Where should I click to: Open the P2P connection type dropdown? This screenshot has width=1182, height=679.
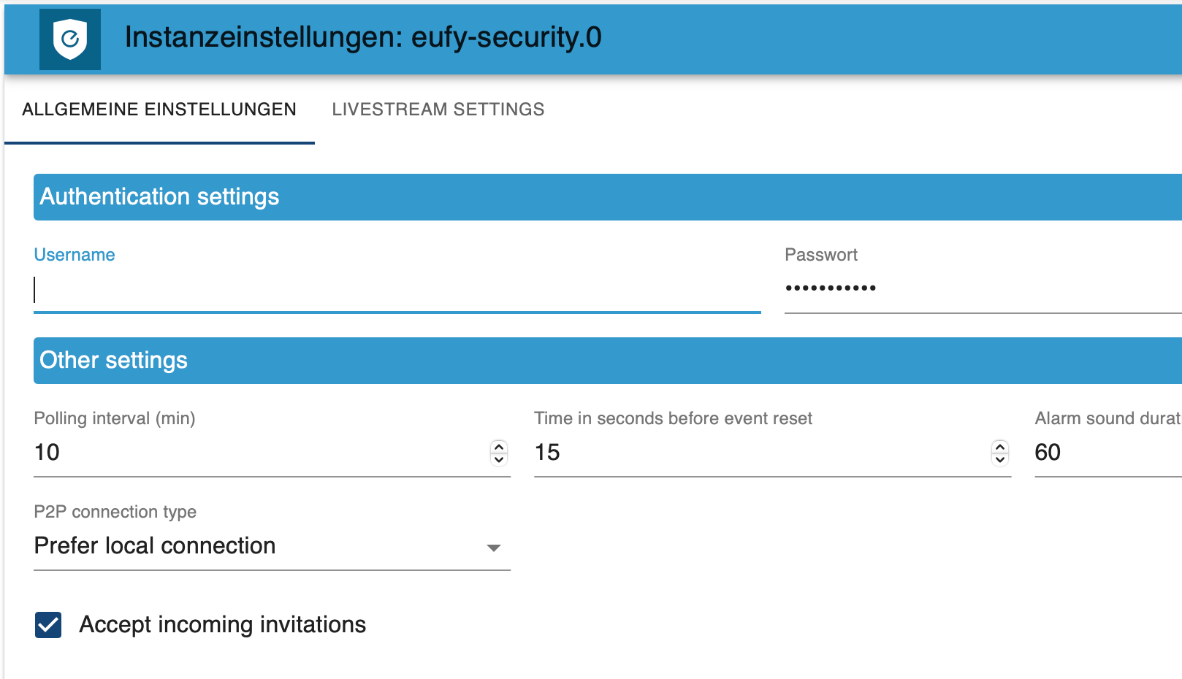point(272,546)
